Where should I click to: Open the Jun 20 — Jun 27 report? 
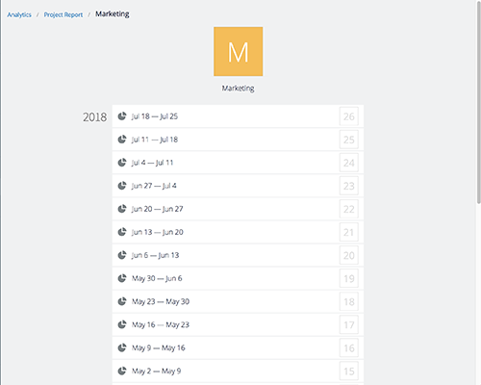click(x=238, y=209)
